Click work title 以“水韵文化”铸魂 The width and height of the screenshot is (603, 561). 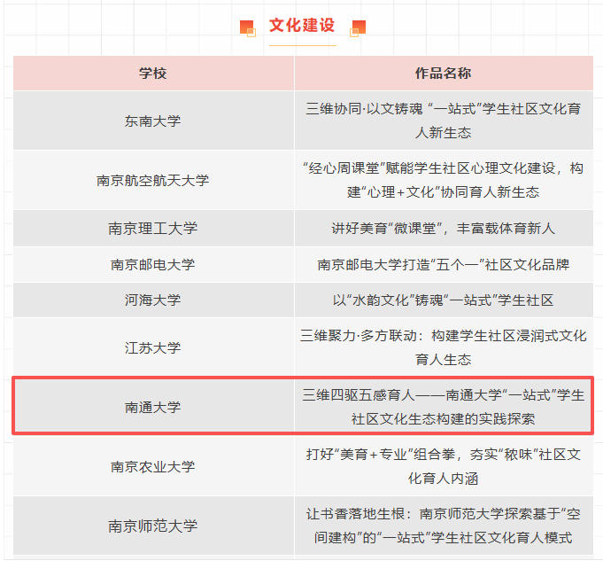pyautogui.click(x=444, y=300)
